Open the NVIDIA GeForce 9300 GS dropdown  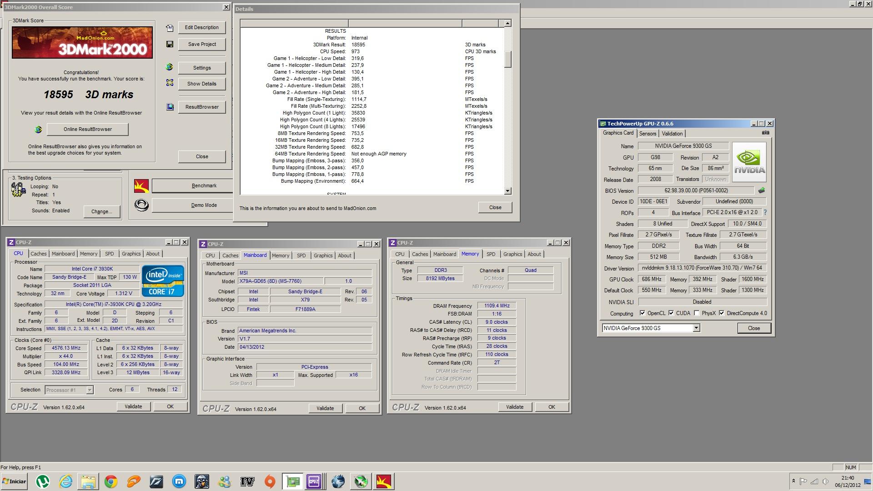click(x=696, y=328)
